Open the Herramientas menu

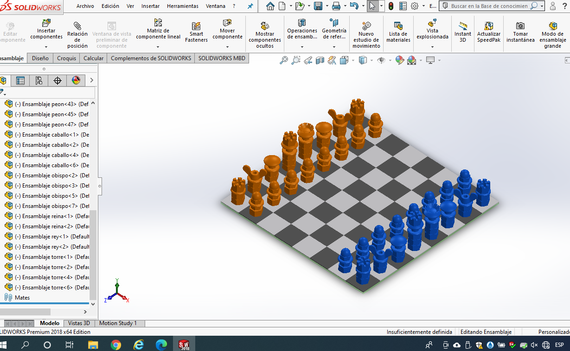[183, 6]
